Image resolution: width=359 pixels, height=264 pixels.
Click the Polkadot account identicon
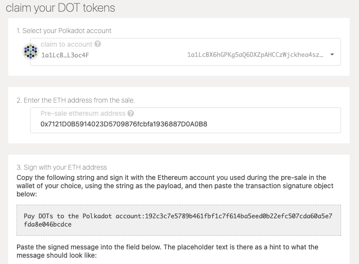[x=31, y=52]
